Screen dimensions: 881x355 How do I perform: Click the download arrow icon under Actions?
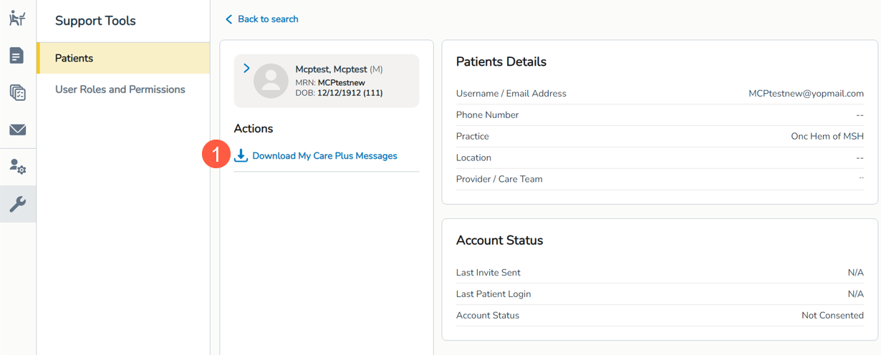[241, 156]
